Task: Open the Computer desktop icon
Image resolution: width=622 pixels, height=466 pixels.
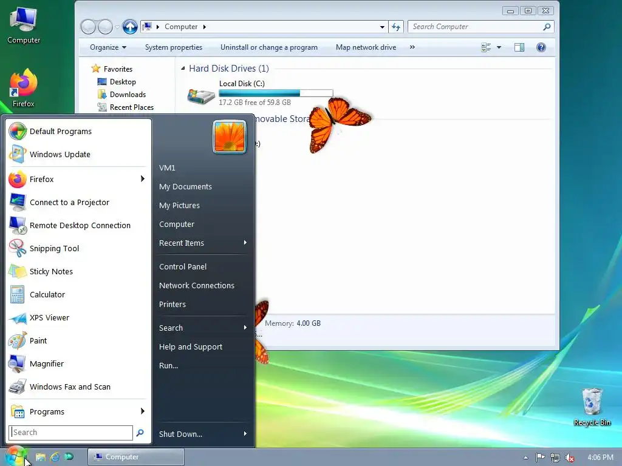Action: 24,25
